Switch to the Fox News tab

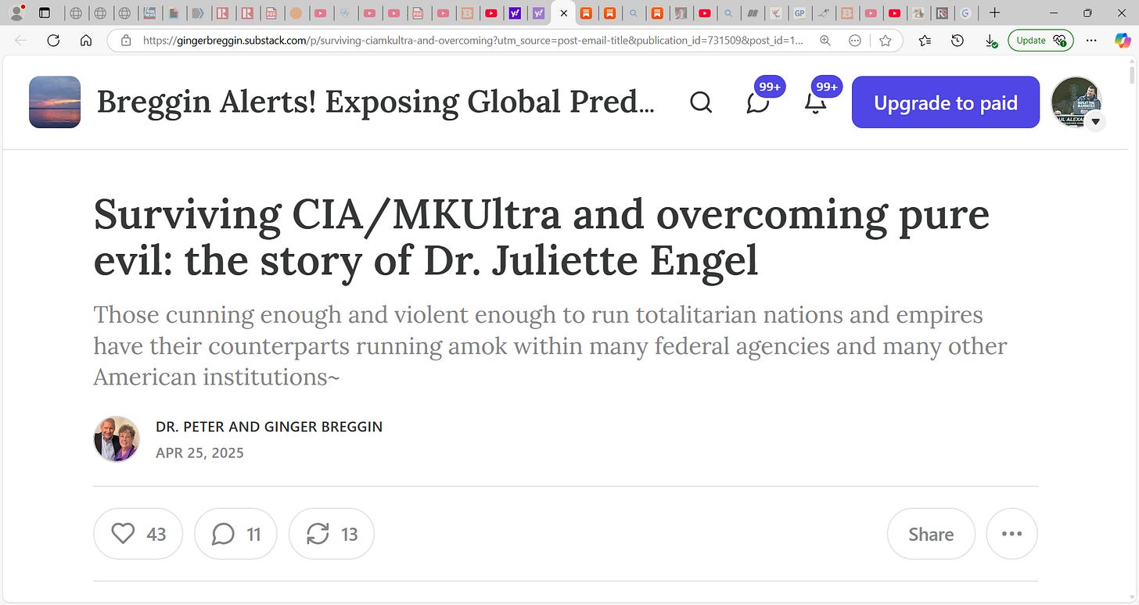coord(149,13)
